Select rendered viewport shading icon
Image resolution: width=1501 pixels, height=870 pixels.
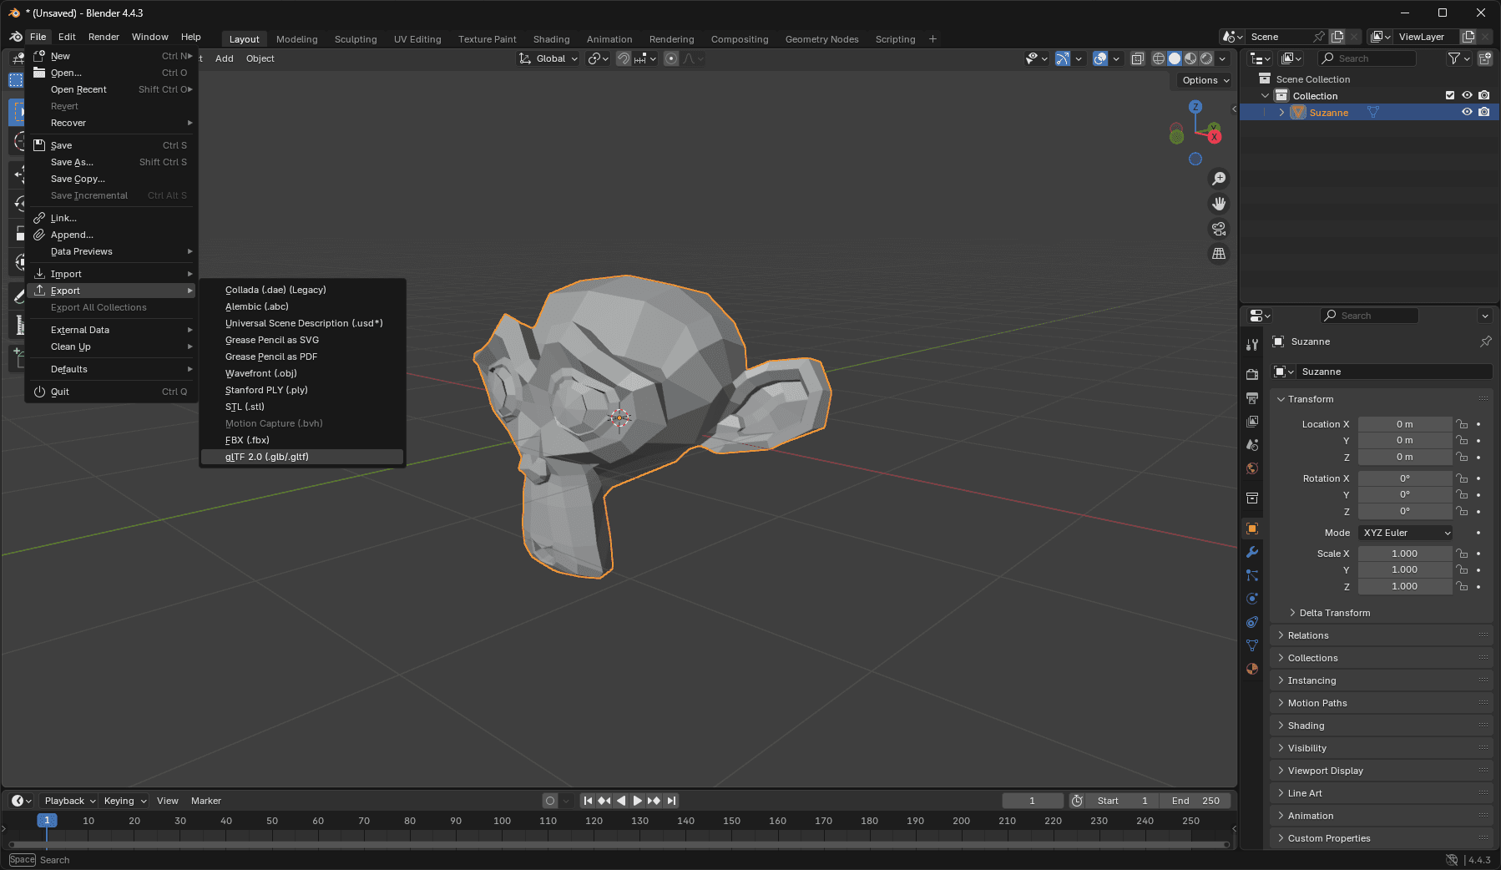(1206, 58)
